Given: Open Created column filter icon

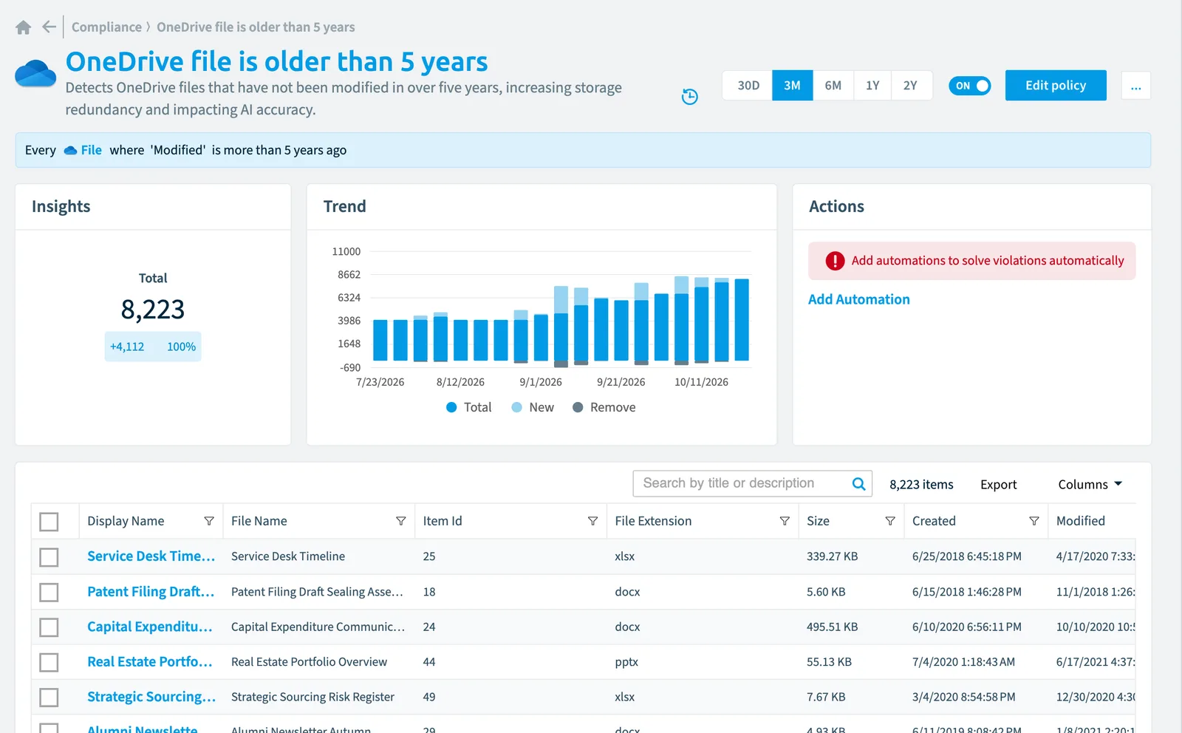Looking at the screenshot, I should click(x=1034, y=521).
